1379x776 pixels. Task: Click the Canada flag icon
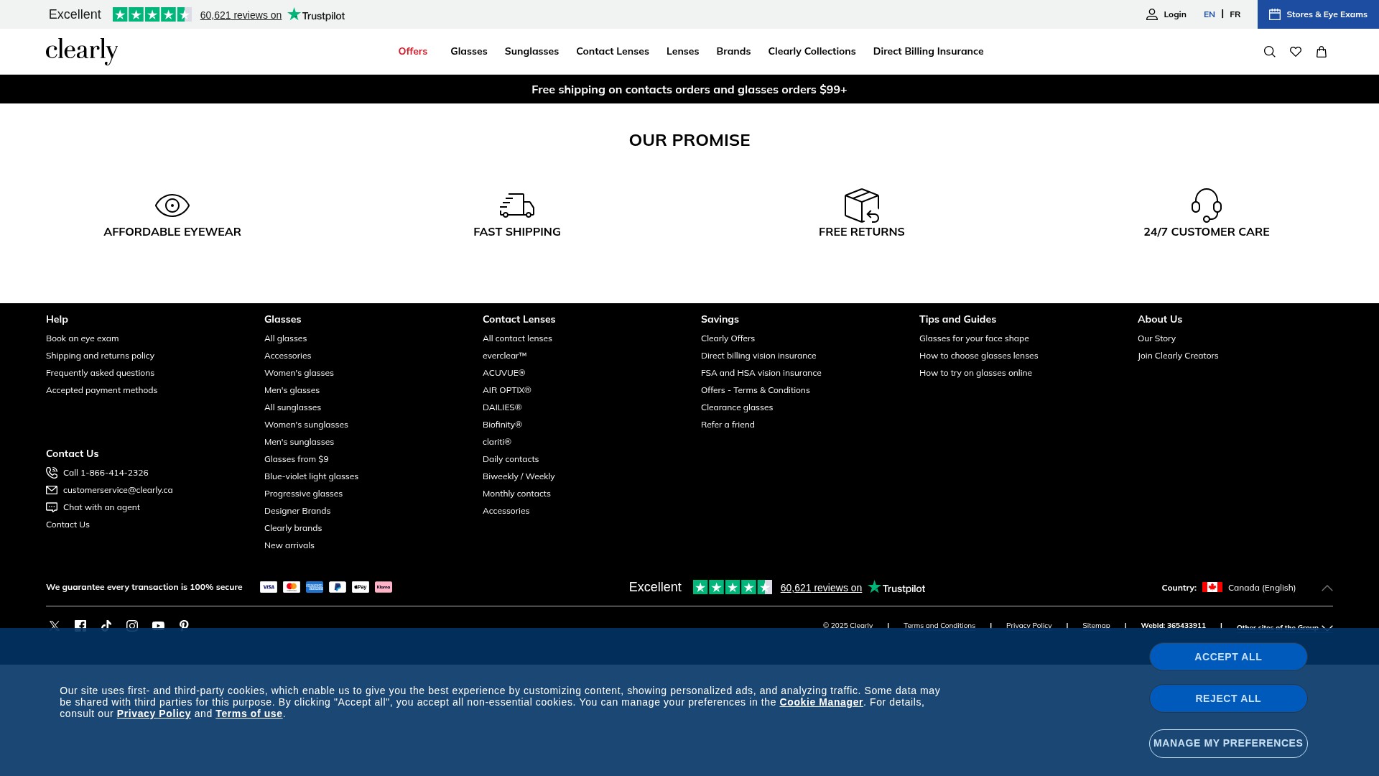[1212, 587]
